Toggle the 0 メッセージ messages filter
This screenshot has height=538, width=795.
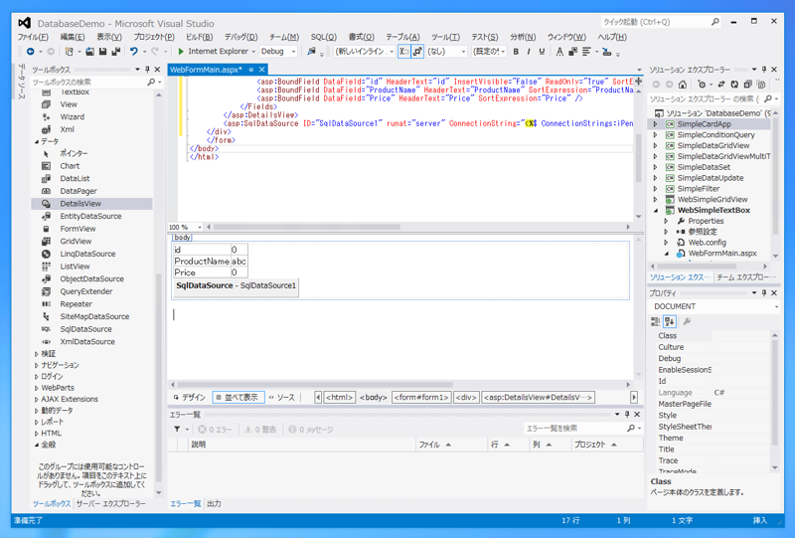311,430
